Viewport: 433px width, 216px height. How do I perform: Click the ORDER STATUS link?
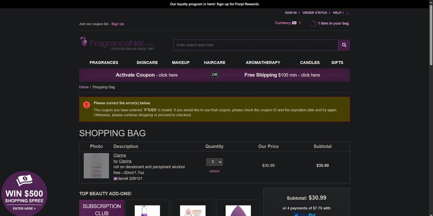tap(315, 13)
